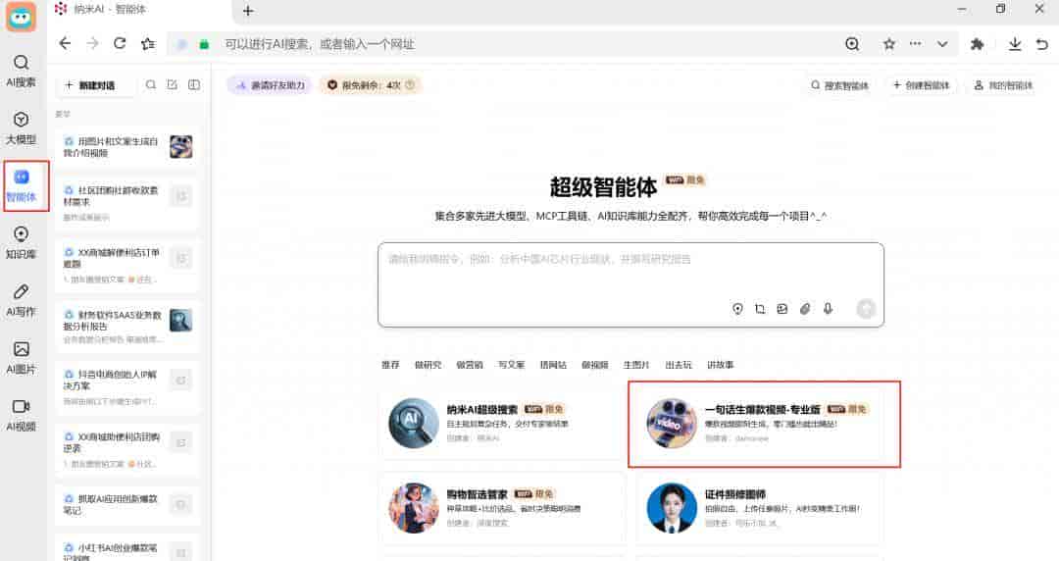Search conversations with the sidebar magnifier icon

pyautogui.click(x=151, y=84)
